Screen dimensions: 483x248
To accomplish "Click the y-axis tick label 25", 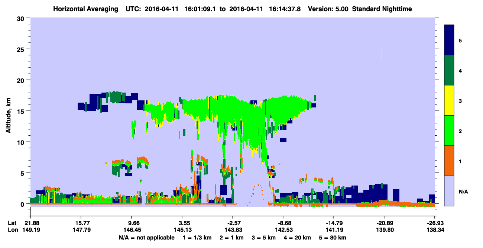I will 22,49.
